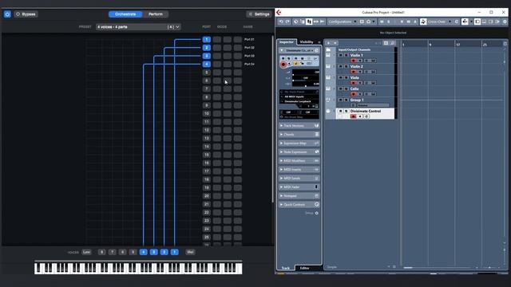Click mute button on Cello track
511x287 pixels.
tap(340, 88)
